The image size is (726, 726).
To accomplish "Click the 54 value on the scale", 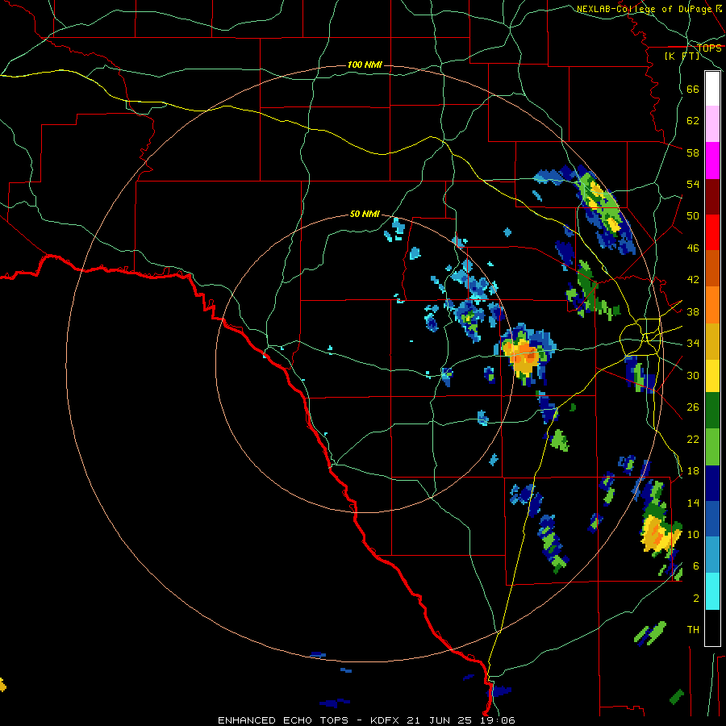I will coord(693,184).
